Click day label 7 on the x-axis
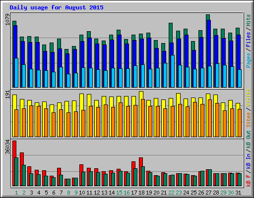 [x=61, y=193]
